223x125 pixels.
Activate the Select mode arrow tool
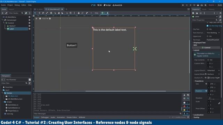pyautogui.click(x=35, y=13)
